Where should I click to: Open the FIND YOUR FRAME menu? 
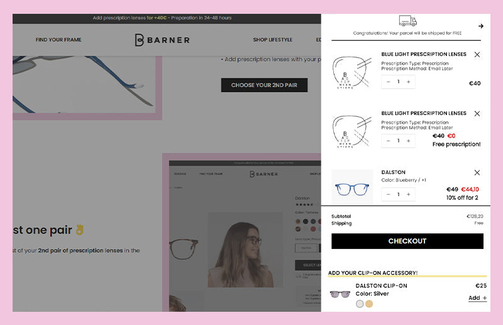[x=58, y=40]
